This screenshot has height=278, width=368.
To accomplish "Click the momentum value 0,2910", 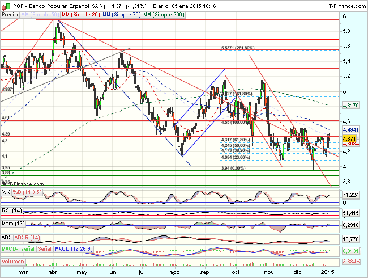I will click(350, 225).
